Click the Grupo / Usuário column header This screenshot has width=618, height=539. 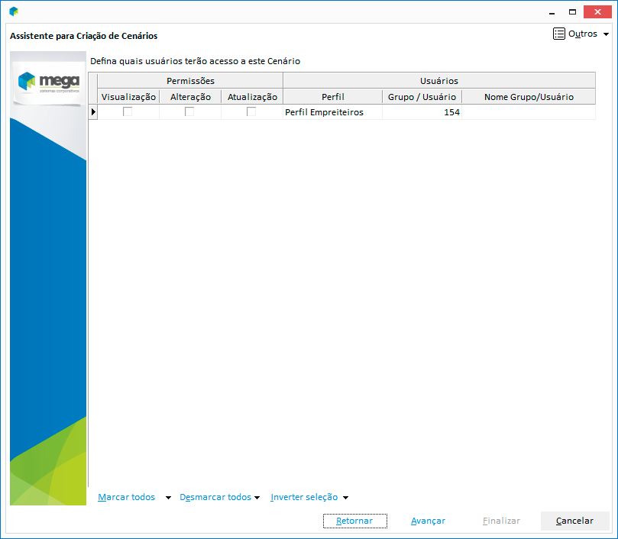click(422, 97)
